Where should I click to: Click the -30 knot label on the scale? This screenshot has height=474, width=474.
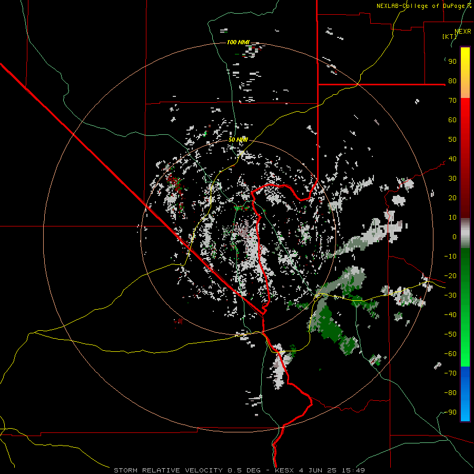[450, 295]
